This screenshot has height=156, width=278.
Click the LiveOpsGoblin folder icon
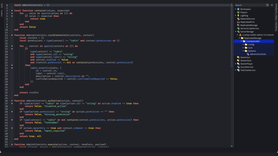tap(244, 41)
